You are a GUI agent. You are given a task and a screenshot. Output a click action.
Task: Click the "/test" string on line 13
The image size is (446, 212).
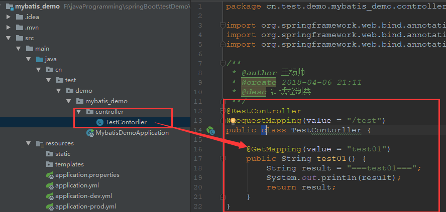[364, 121]
